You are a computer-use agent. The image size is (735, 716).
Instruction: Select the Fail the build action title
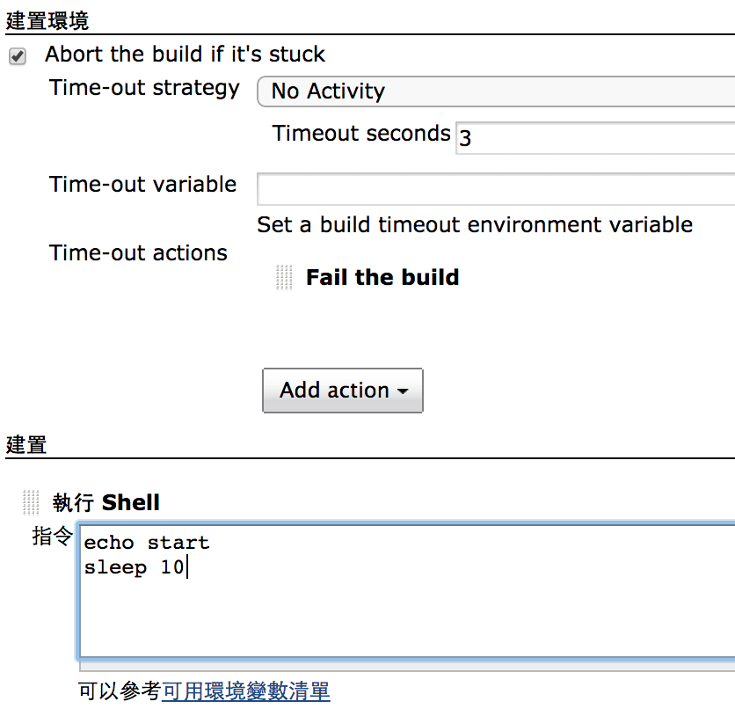tap(382, 277)
